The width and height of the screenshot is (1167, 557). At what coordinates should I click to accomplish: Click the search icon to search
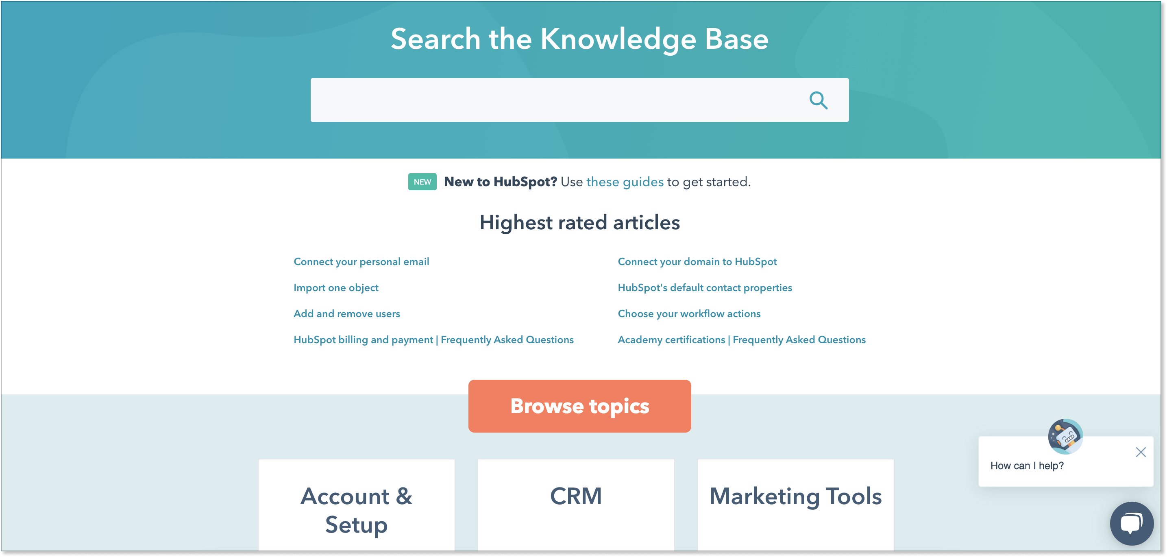click(819, 100)
